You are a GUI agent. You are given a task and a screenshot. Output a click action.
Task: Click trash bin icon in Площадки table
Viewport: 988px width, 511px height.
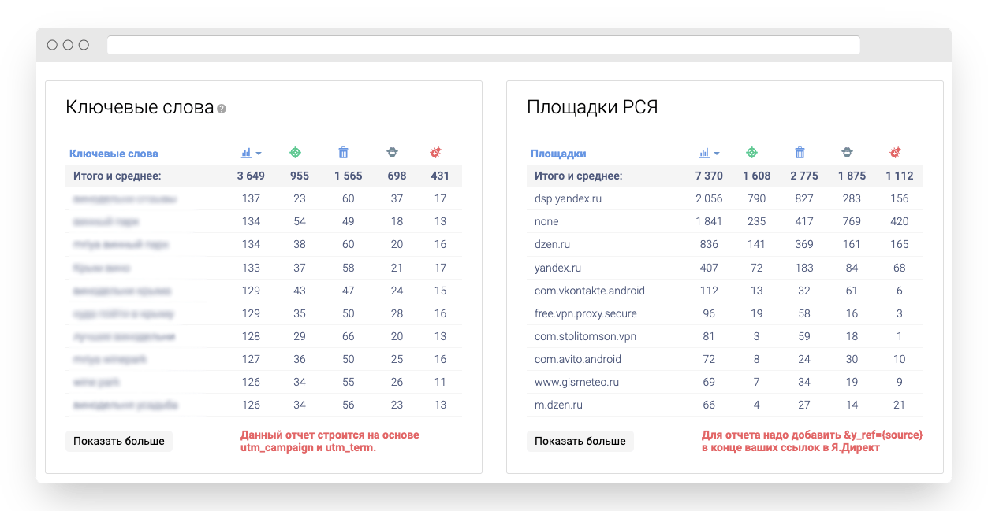coord(800,153)
